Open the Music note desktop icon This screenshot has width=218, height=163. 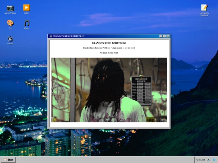(26, 23)
